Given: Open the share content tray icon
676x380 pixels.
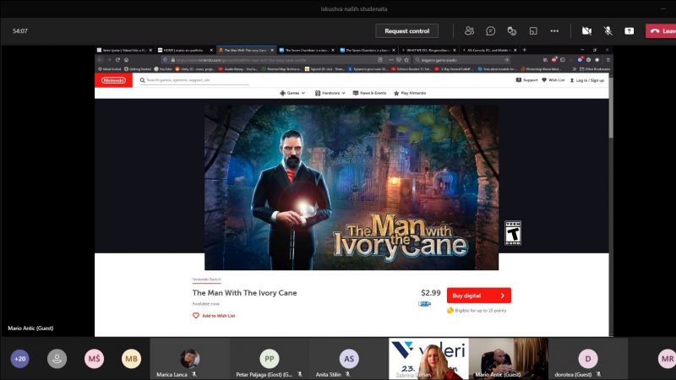Looking at the screenshot, I should click(629, 30).
